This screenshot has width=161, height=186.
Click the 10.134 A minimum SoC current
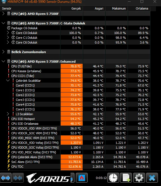[97, 162]
